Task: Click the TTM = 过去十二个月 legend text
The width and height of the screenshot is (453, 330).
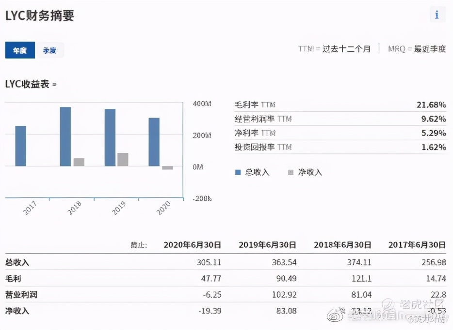Action: 333,48
